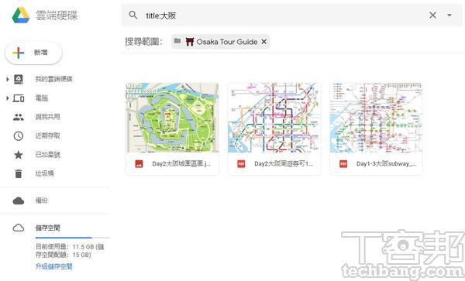The height and width of the screenshot is (281, 465).
Task: Click the 新增 (New) button
Action: (x=33, y=53)
